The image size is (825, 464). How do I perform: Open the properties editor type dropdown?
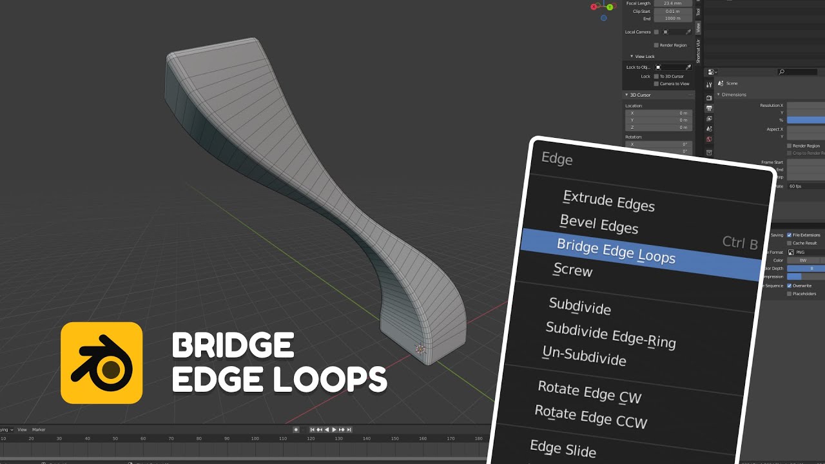tap(712, 72)
